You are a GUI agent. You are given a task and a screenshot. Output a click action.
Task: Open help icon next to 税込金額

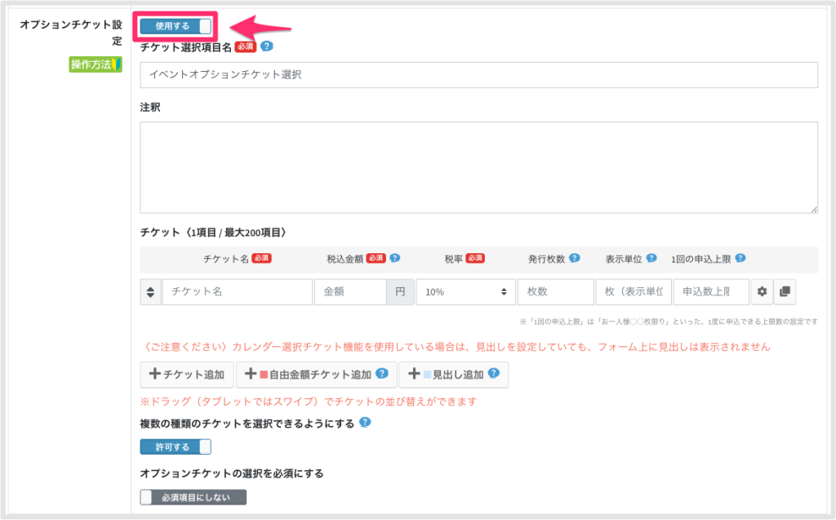[x=395, y=258]
